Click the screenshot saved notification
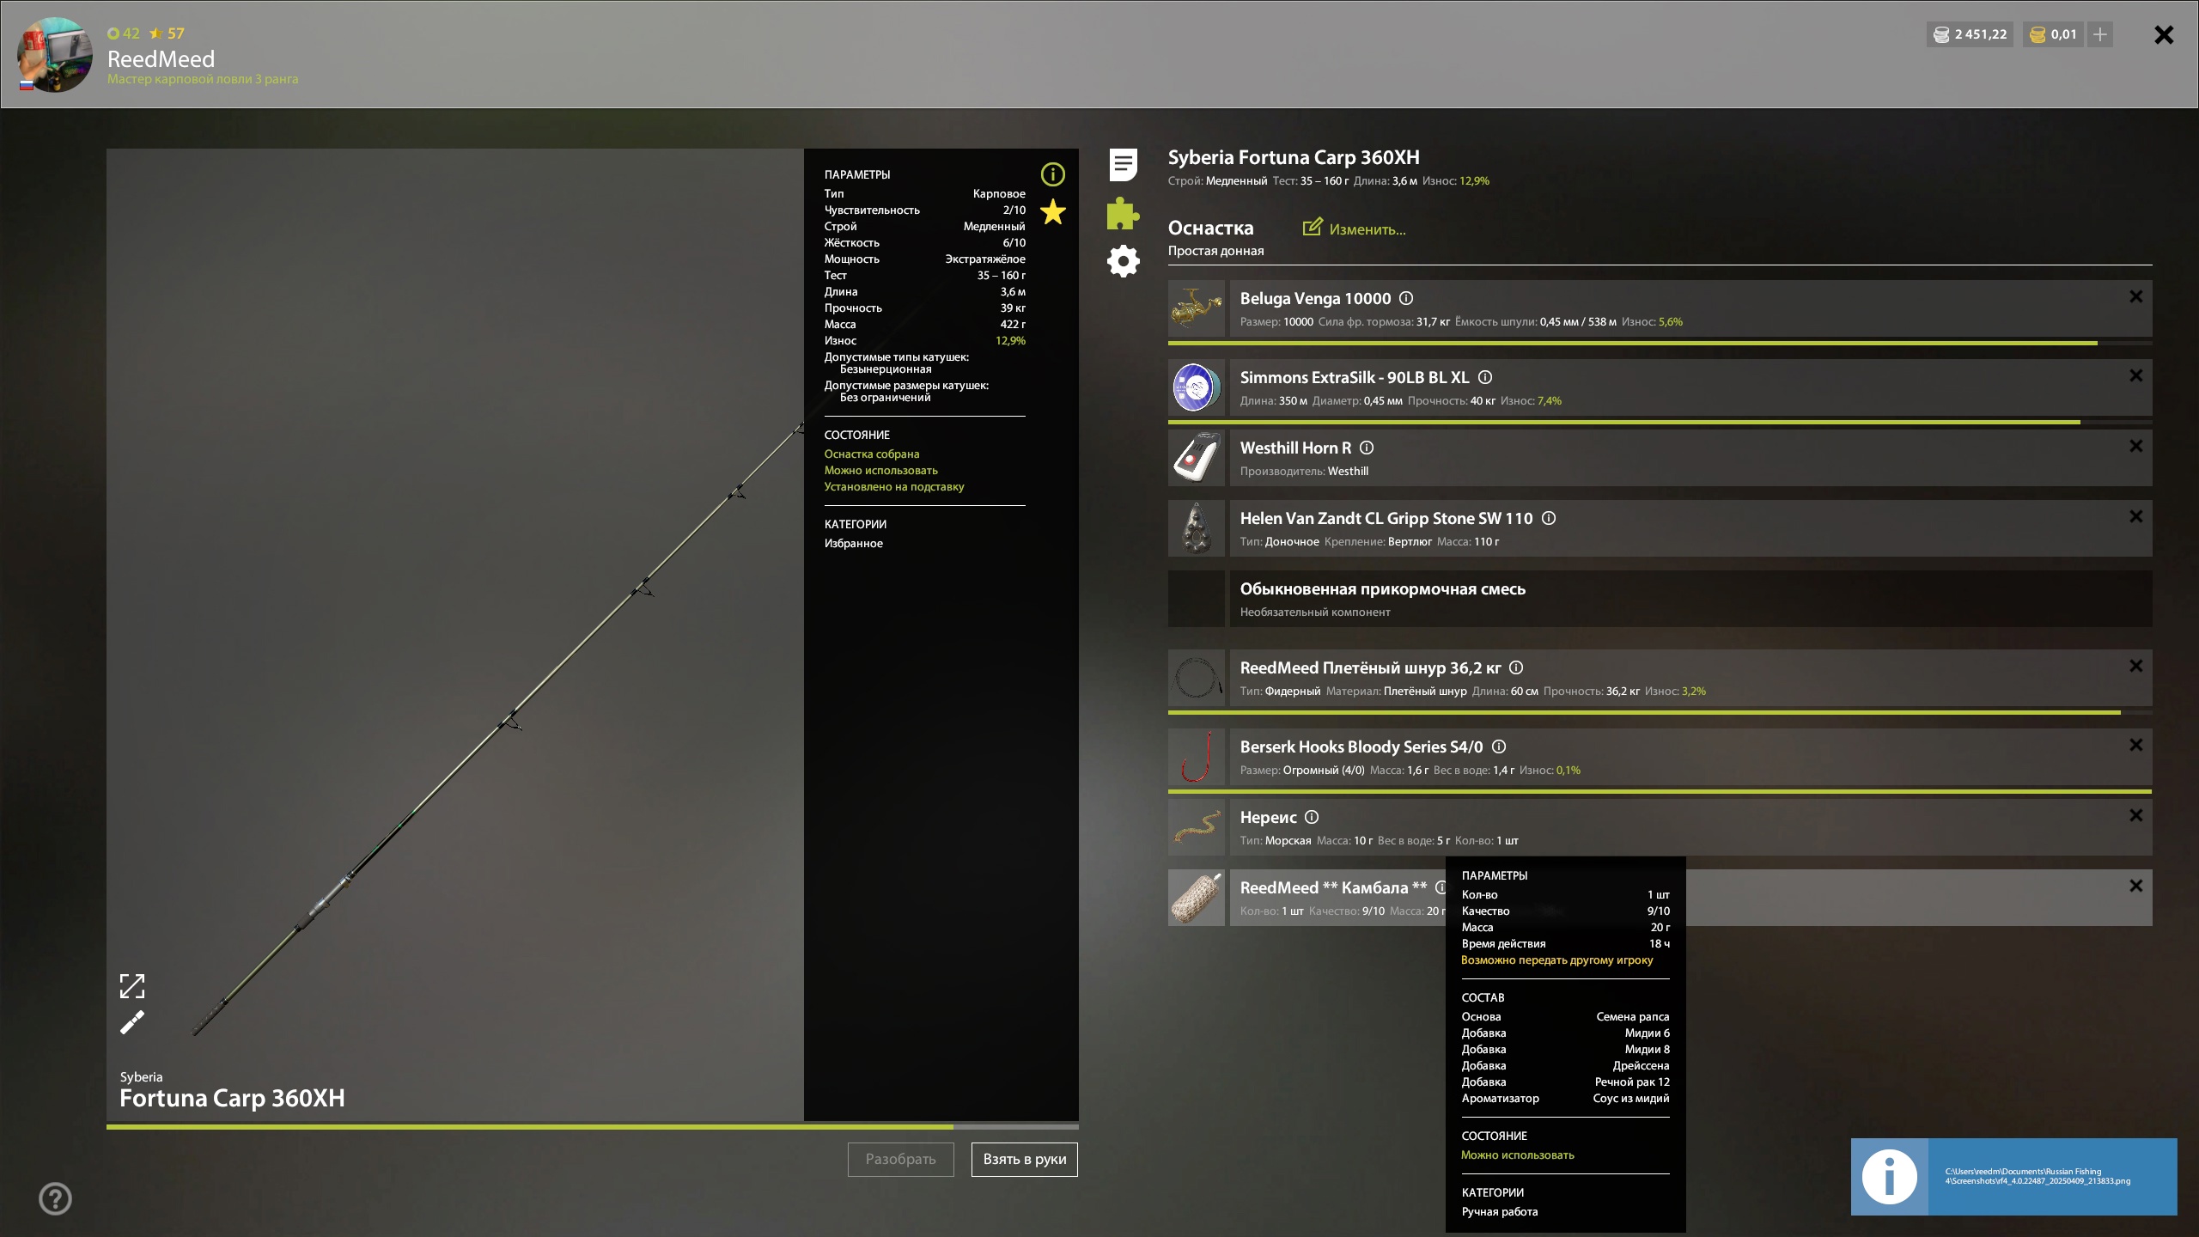Screen dimensions: 2199x1237 click(2013, 1176)
